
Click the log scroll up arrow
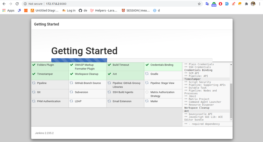click(231, 65)
